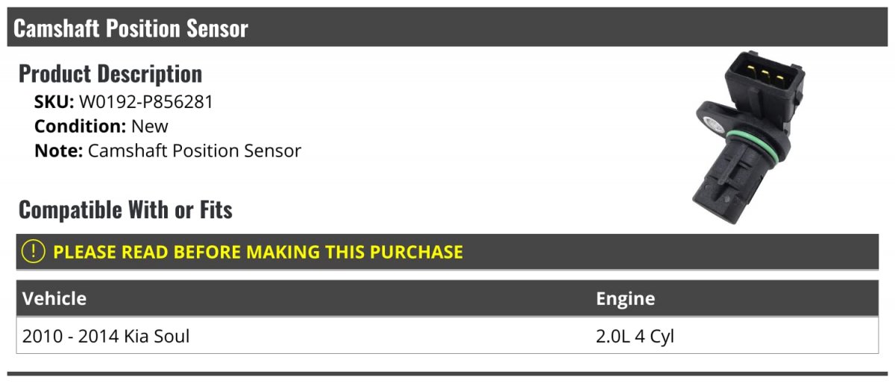Click the condition value New
Viewport: 895px width, 383px height.
pos(150,126)
